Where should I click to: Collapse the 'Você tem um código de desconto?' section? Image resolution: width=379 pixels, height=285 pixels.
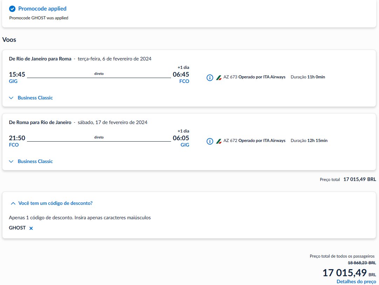coord(52,203)
